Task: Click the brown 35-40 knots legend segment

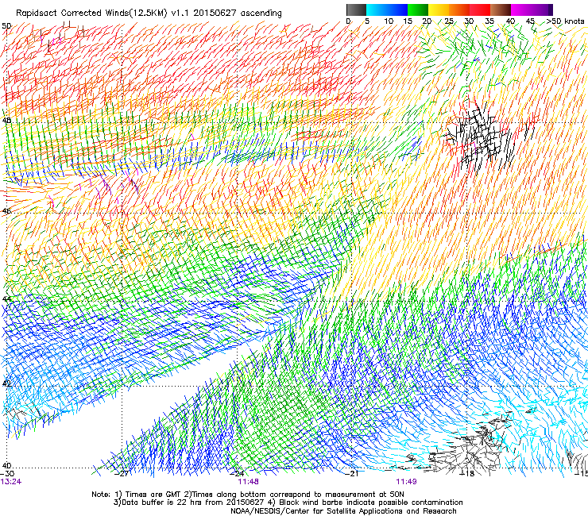Action: (501, 10)
